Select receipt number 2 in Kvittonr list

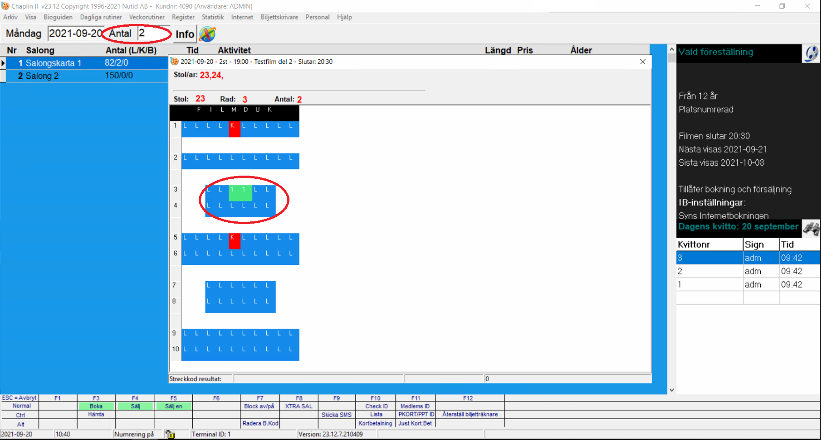tap(709, 271)
